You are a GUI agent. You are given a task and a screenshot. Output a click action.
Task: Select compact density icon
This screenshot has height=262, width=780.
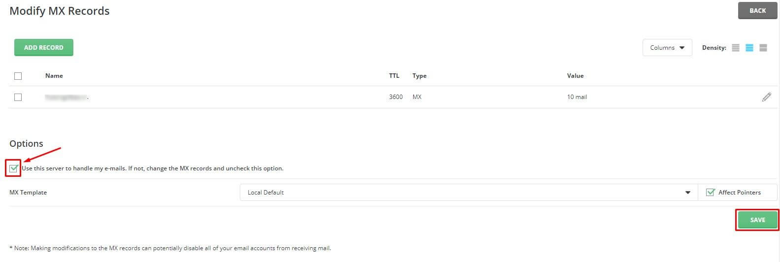click(736, 48)
